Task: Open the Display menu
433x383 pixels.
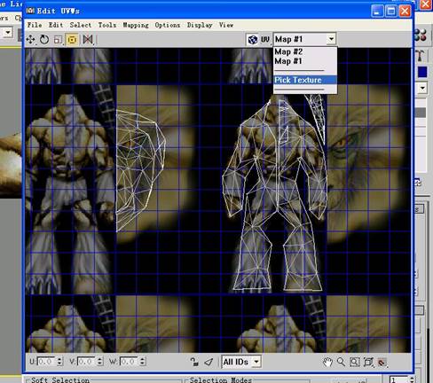Action: click(200, 25)
